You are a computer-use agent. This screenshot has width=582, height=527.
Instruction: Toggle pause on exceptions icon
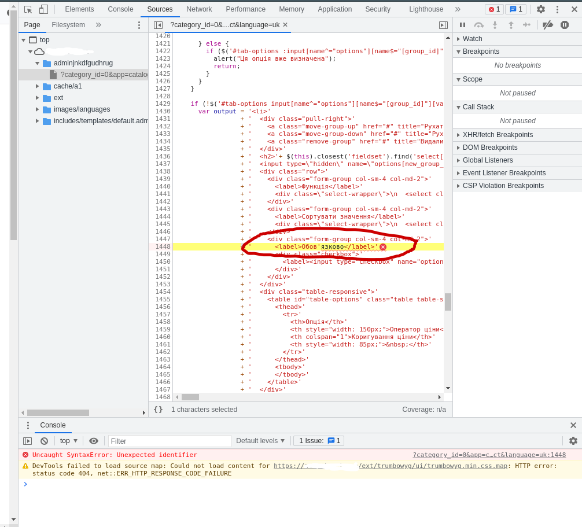pyautogui.click(x=565, y=25)
